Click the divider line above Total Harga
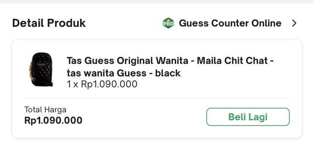The height and width of the screenshot is (149, 314). click(157, 98)
